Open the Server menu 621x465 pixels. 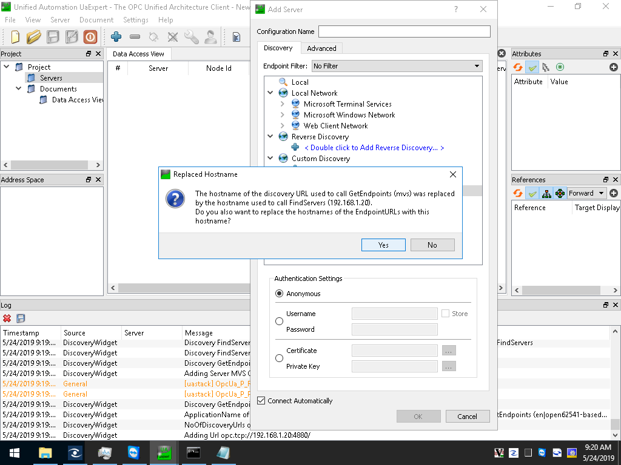pos(60,20)
